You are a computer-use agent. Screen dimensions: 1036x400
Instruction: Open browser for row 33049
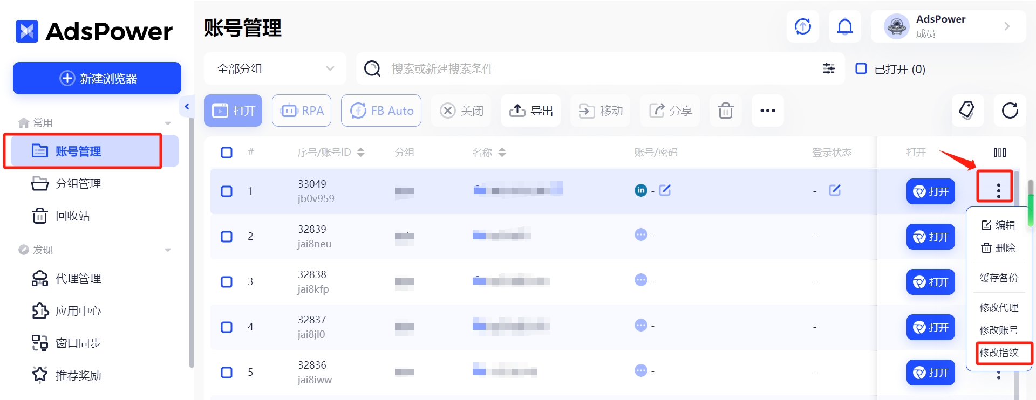tap(931, 191)
